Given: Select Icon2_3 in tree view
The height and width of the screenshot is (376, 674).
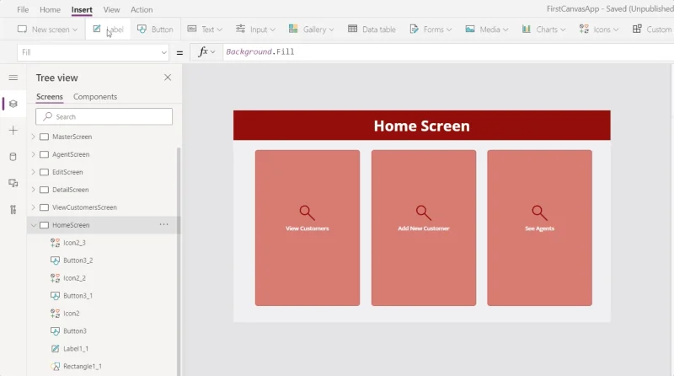Looking at the screenshot, I should pos(74,243).
